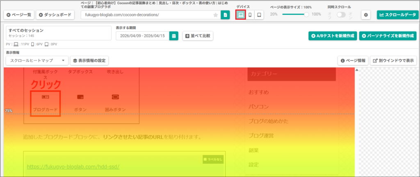Click the タブボックス label
This screenshot has height=177, width=420.
[80, 72]
